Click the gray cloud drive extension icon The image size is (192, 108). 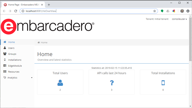(x=168, y=11)
